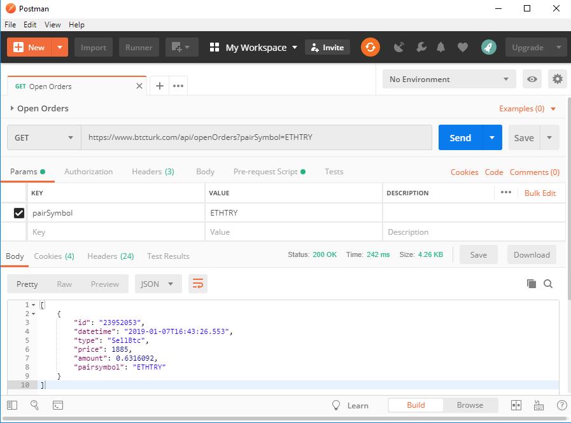Screen dimensions: 571x423
Task: Open My Workspace dropdown
Action: tap(262, 48)
